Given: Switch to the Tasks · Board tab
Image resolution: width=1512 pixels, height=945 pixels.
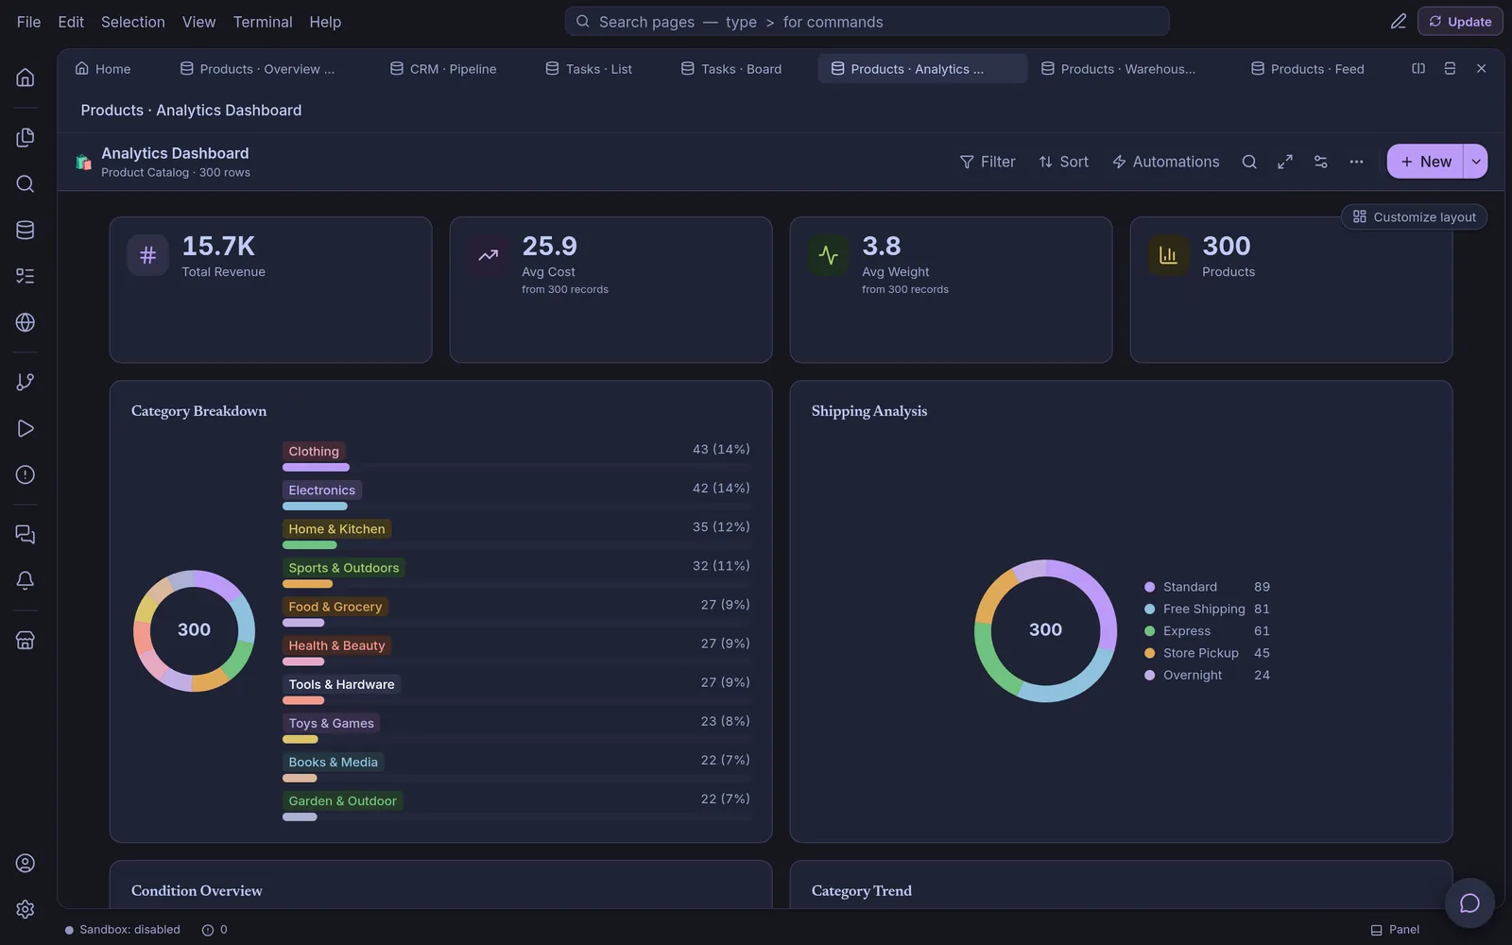Looking at the screenshot, I should tap(731, 69).
